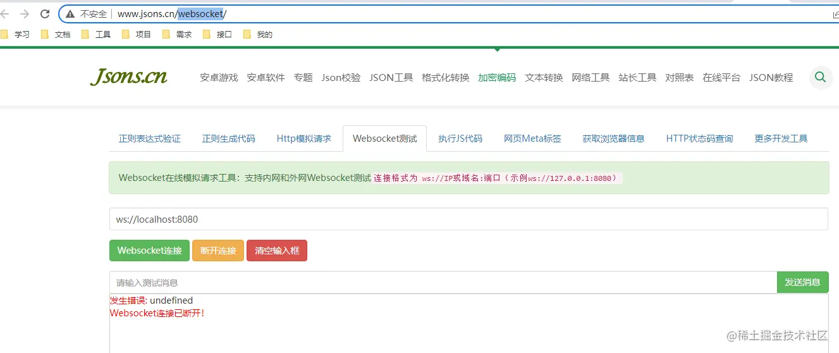Screen dimensions: 839x353
Task: Click the Jsons.cn logo
Action: coord(128,77)
